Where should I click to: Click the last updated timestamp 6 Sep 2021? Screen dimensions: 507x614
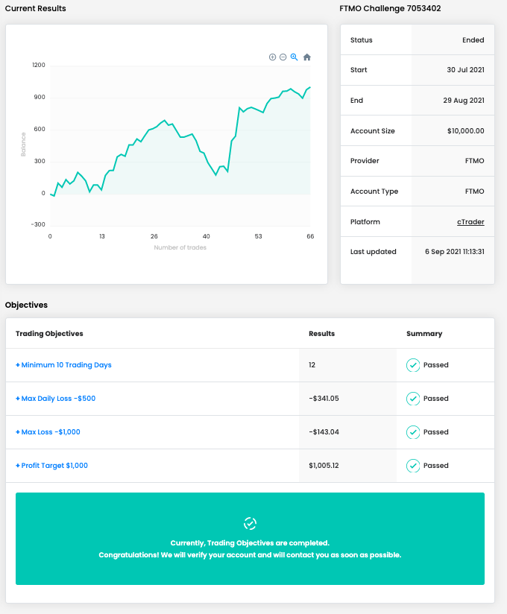(455, 252)
